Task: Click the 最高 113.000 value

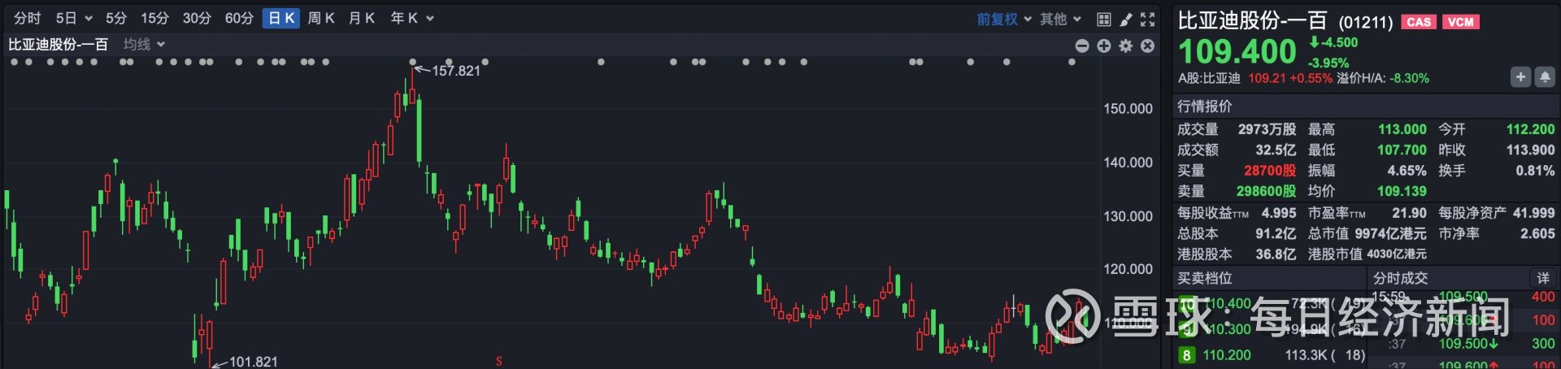Action: point(1402,129)
